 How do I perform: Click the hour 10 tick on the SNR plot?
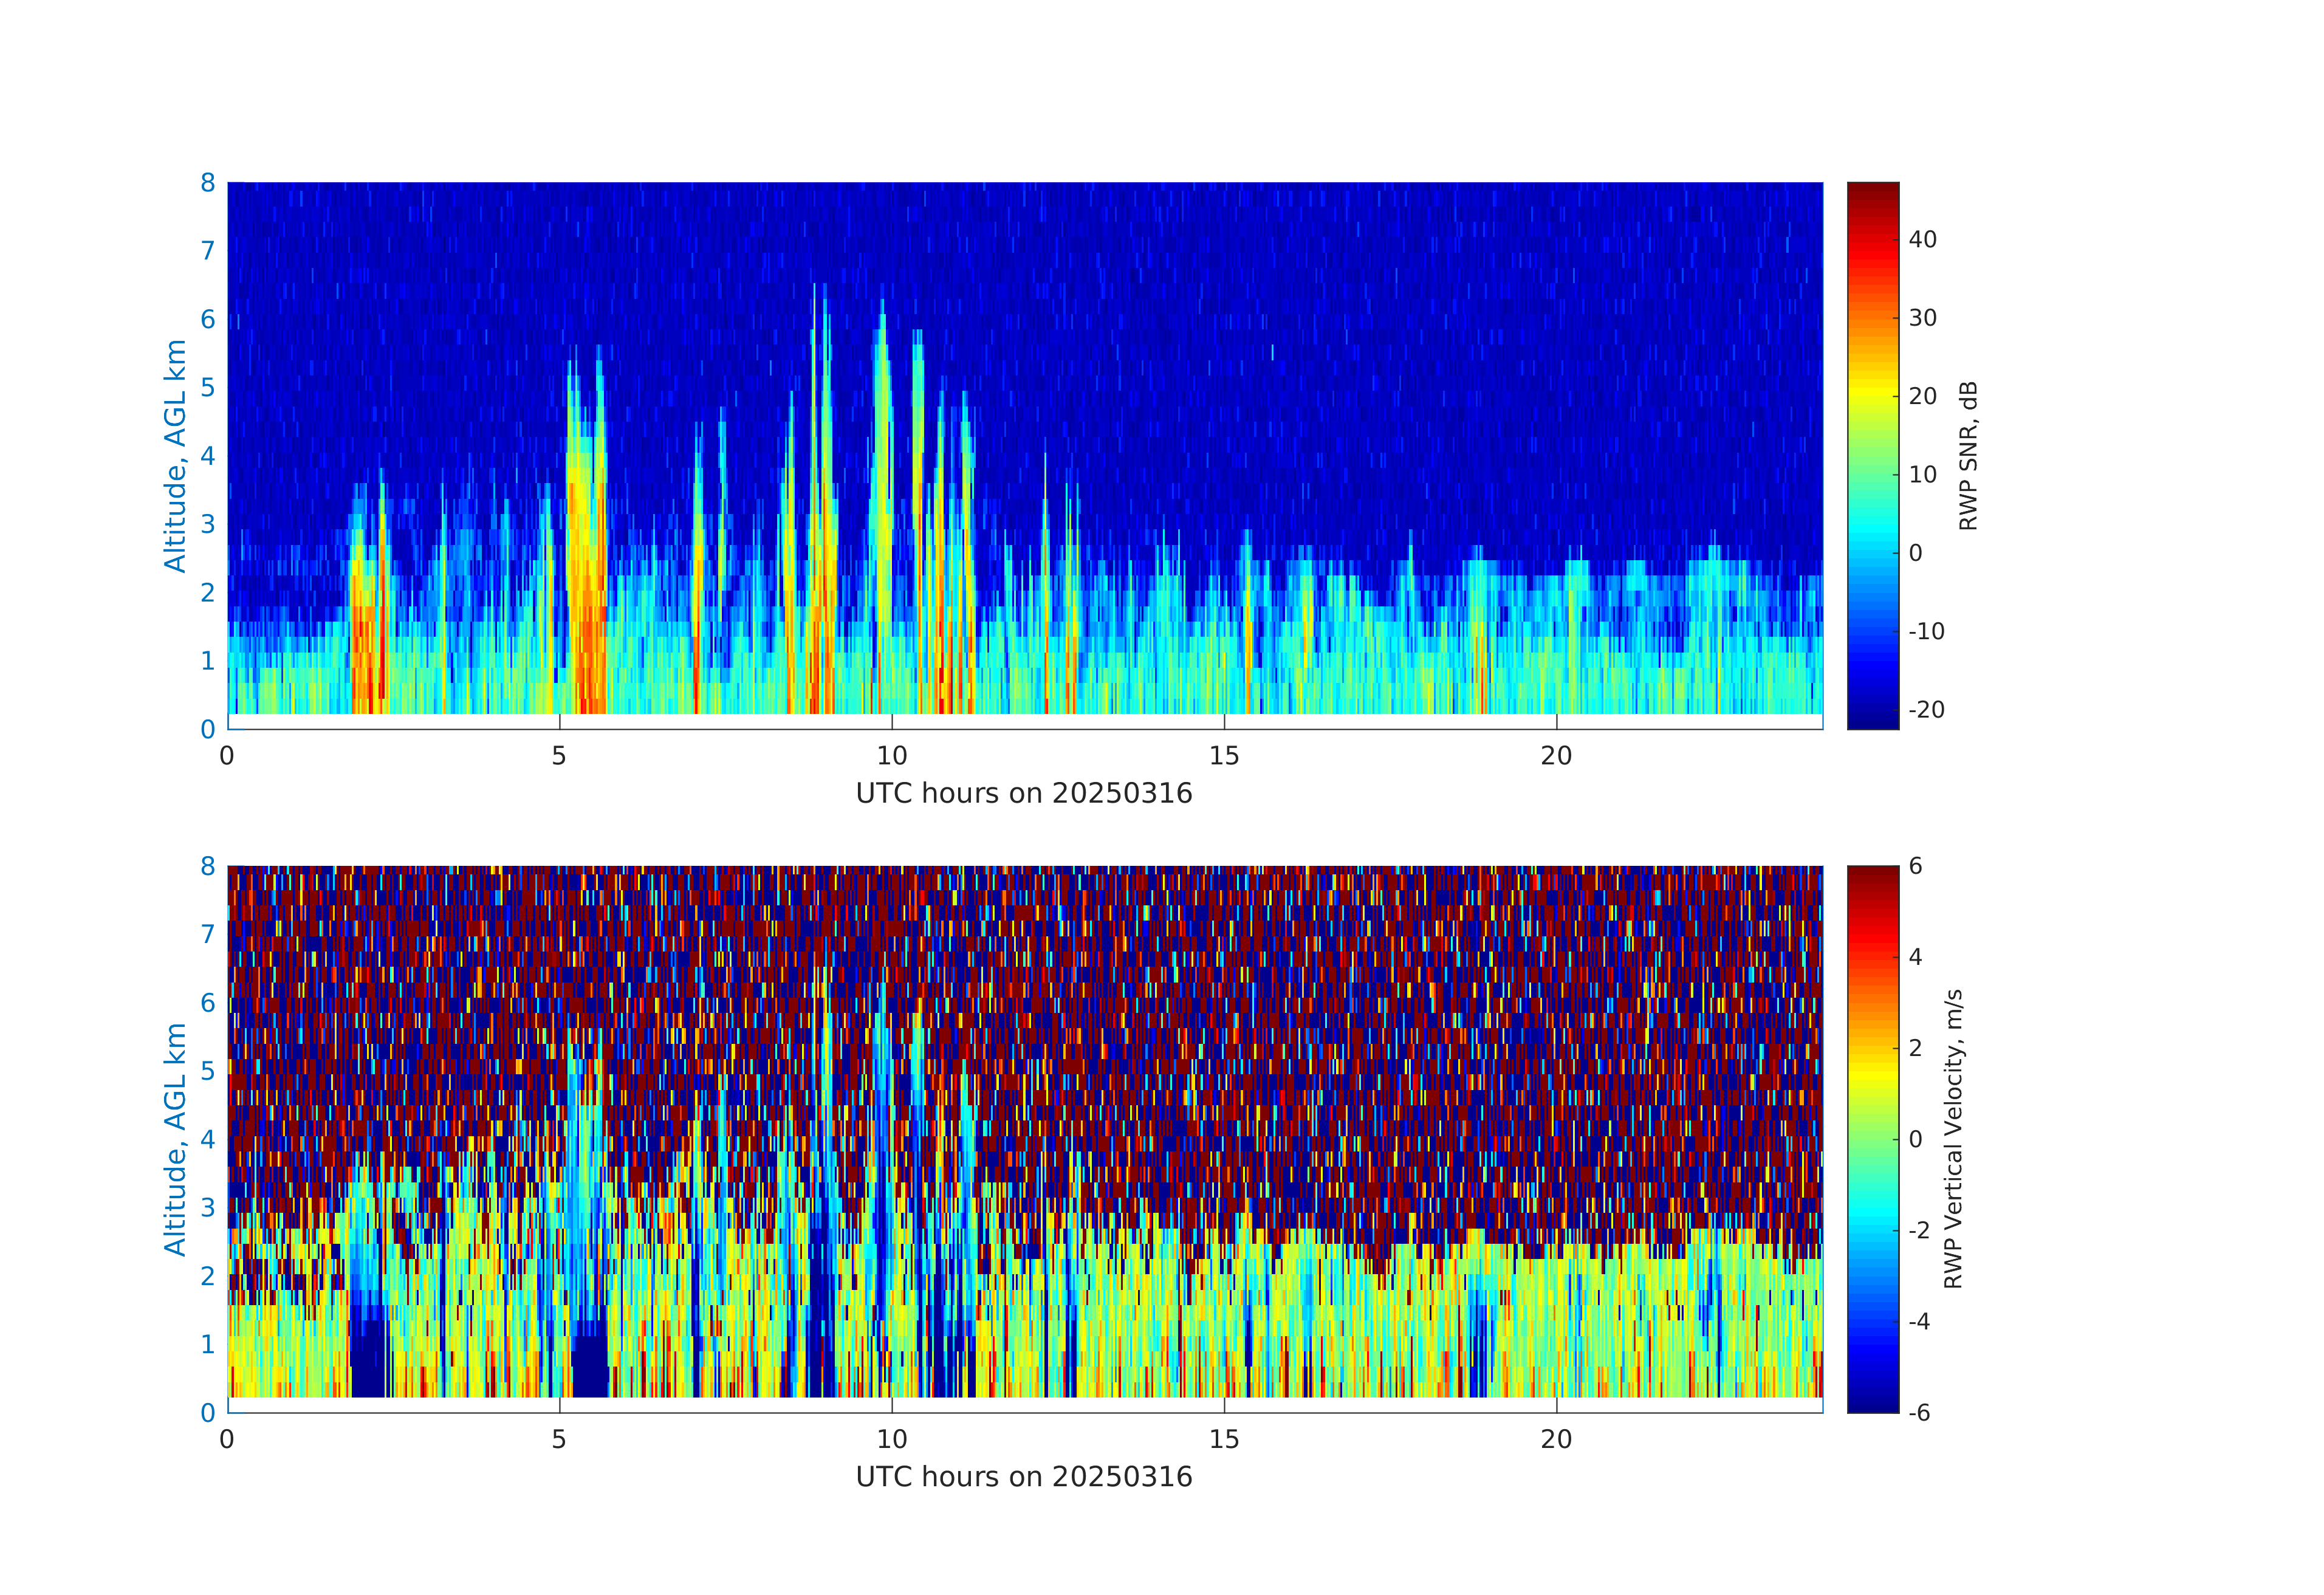892,756
